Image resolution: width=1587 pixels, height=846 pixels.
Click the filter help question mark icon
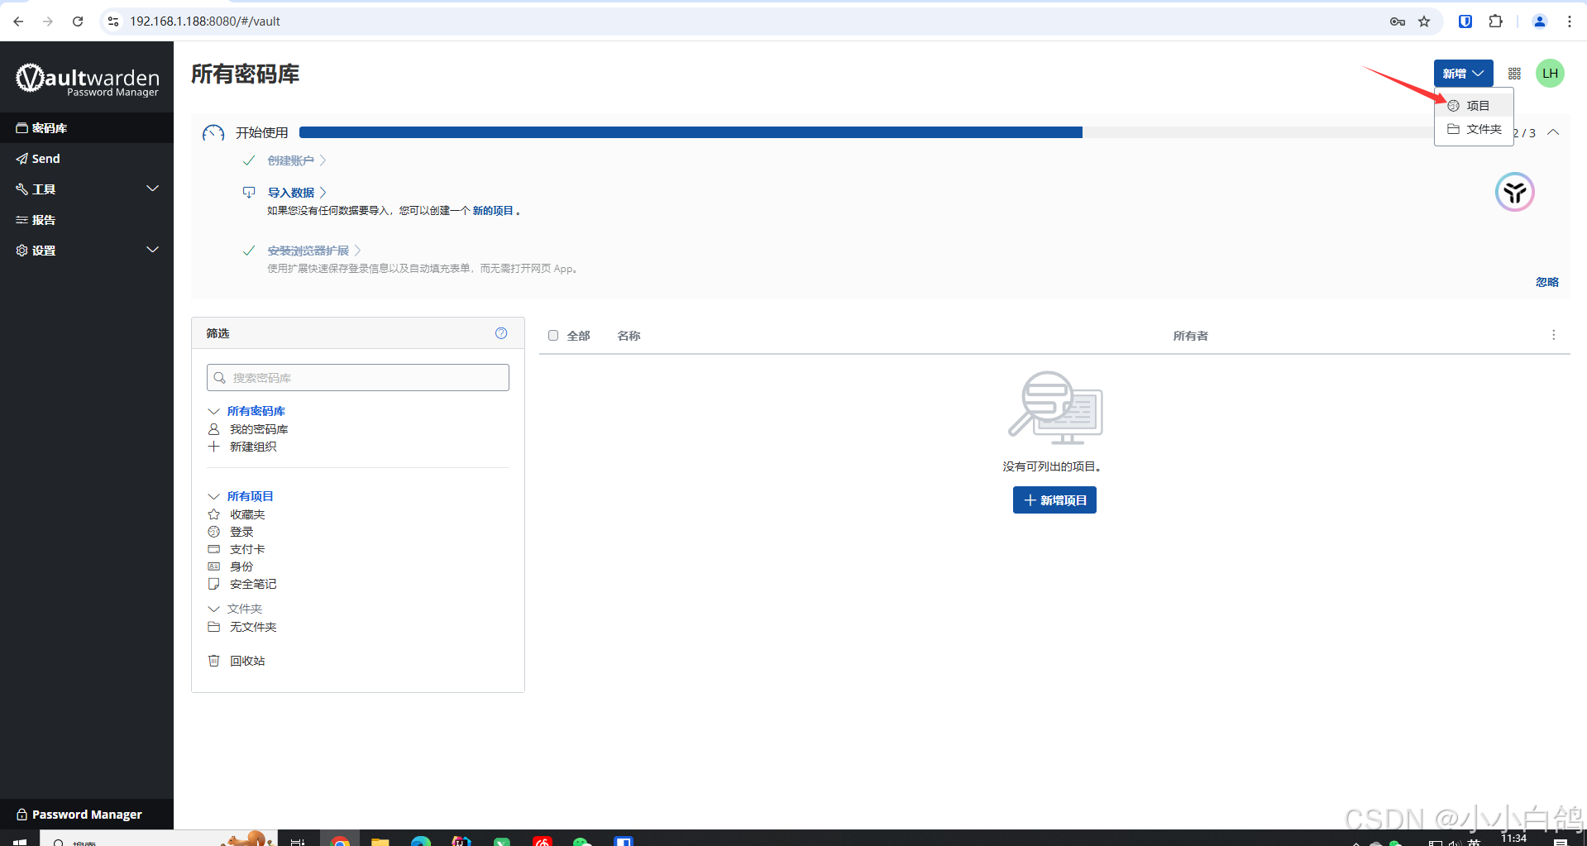(501, 333)
